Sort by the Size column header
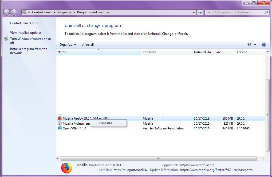The width and height of the screenshot is (272, 177). tap(224, 52)
